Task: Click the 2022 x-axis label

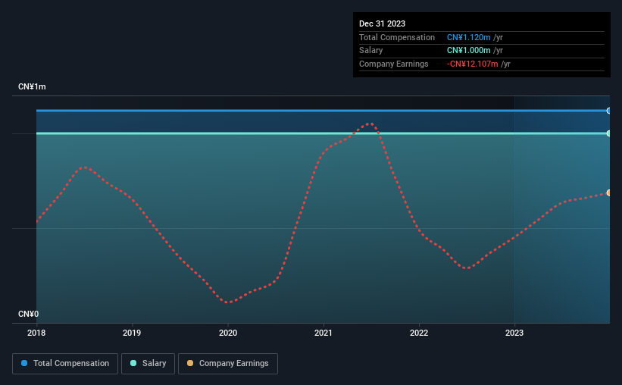Action: tap(419, 333)
